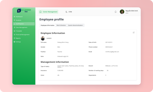
Task: Click the dependents value 0
Action: (x=106, y=75)
